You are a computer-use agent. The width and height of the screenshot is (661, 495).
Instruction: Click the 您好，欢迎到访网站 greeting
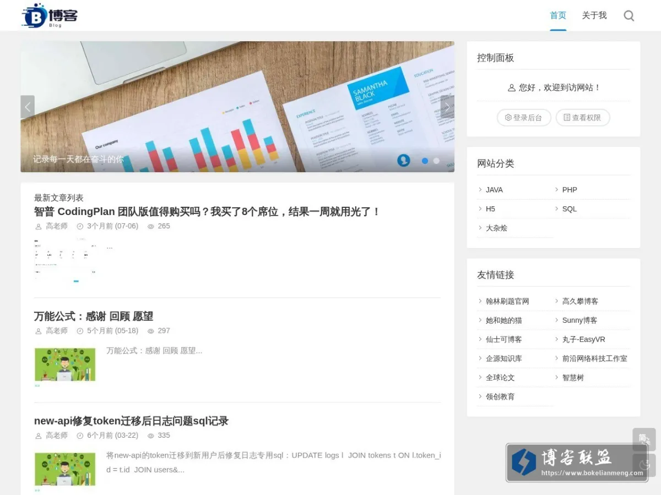point(554,87)
